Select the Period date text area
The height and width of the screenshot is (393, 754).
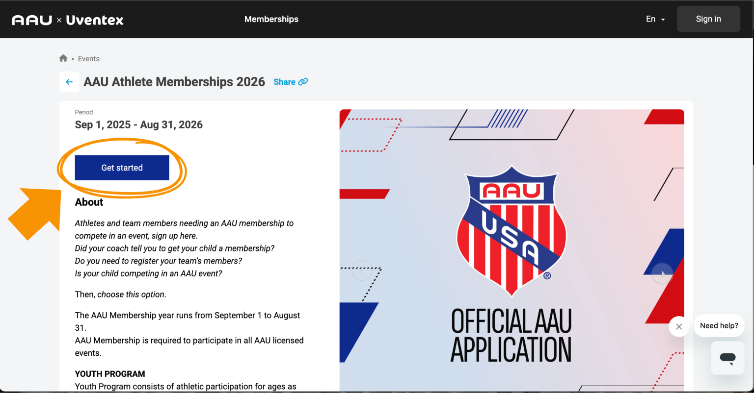coord(138,124)
